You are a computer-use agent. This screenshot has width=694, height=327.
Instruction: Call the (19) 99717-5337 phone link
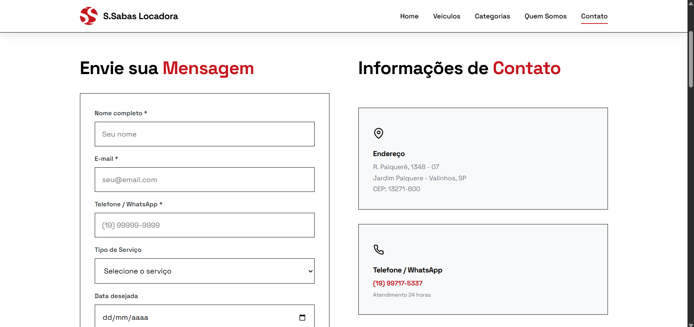click(x=397, y=283)
